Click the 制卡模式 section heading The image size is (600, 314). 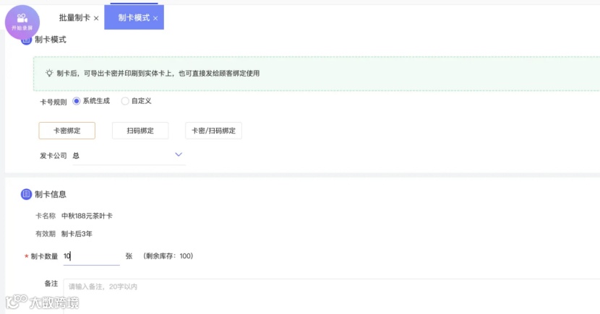tap(50, 40)
